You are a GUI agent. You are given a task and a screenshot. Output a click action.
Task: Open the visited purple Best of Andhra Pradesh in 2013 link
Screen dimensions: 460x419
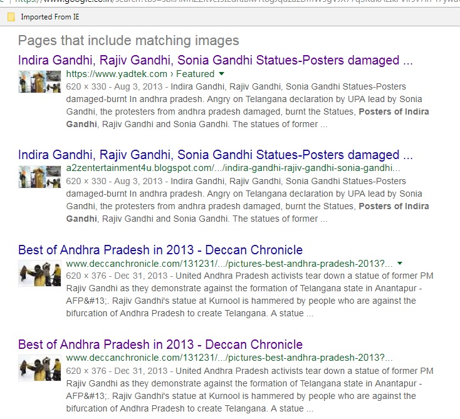pos(160,344)
